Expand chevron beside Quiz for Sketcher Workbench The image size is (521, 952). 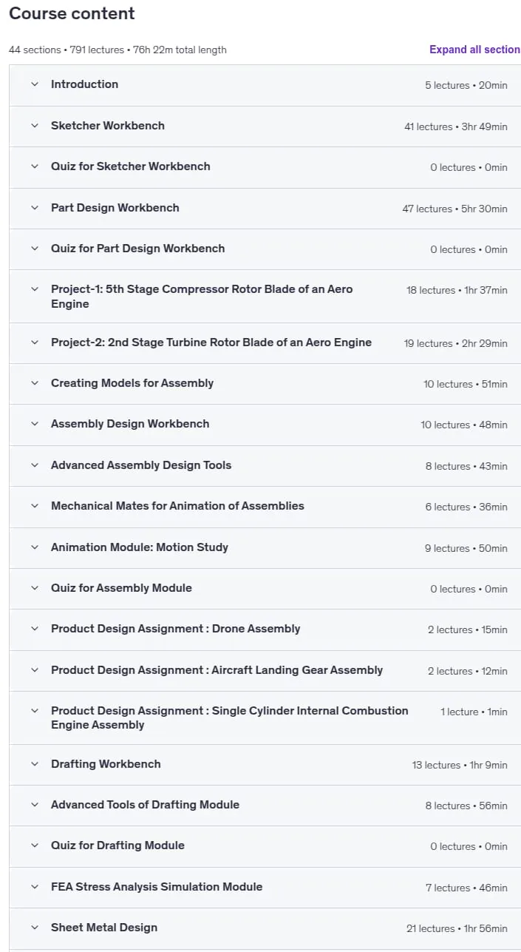pos(34,166)
